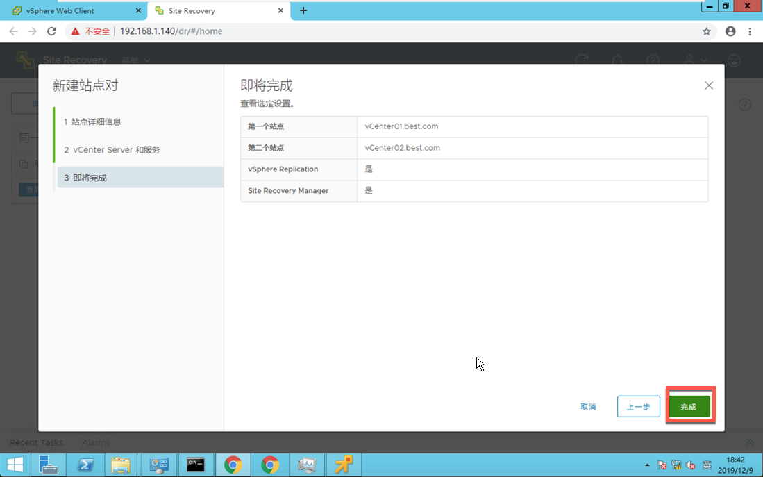Click the browser forward arrow
Image resolution: width=763 pixels, height=477 pixels.
(x=32, y=31)
